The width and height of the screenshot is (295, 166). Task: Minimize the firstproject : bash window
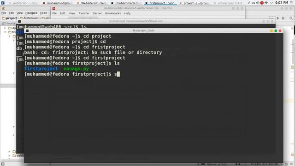(x=271, y=31)
